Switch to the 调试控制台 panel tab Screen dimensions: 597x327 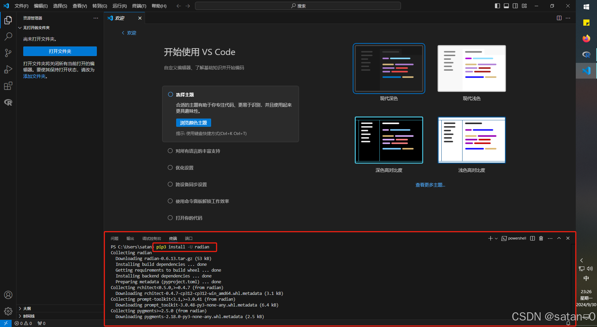coord(152,239)
